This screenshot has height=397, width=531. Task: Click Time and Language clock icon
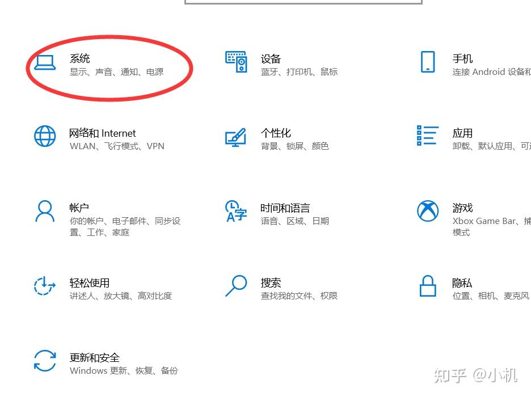pyautogui.click(x=235, y=211)
